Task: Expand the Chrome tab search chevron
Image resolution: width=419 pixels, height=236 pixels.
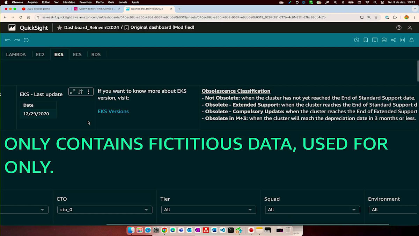Action: click(414, 9)
